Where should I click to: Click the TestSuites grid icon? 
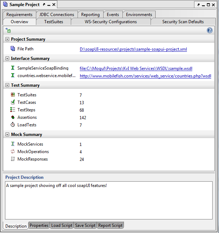tap(13, 95)
